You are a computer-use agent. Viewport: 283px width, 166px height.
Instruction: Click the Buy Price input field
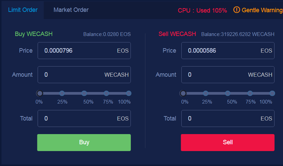(78, 51)
